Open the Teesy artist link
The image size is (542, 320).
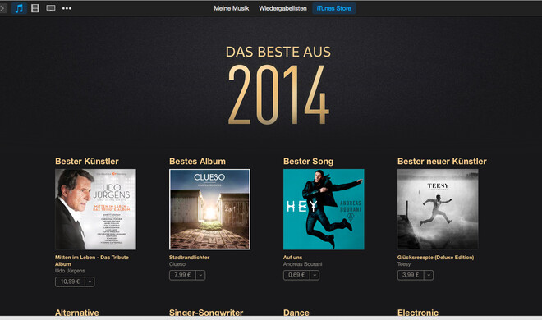tap(404, 264)
